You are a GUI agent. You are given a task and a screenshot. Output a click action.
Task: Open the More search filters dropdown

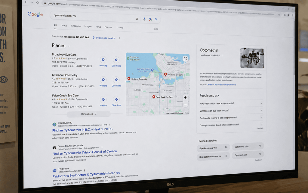120,27
